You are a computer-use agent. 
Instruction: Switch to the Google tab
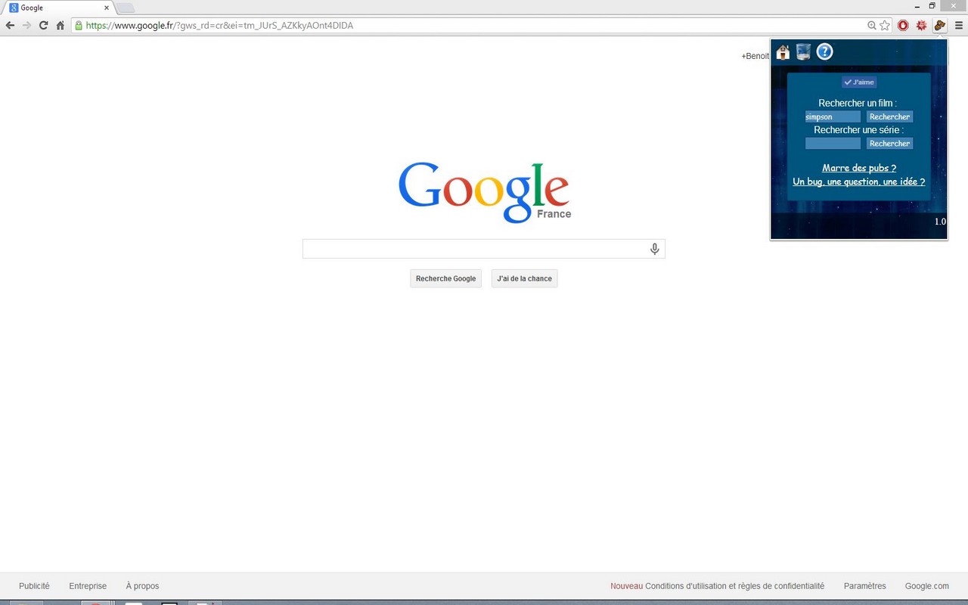58,8
